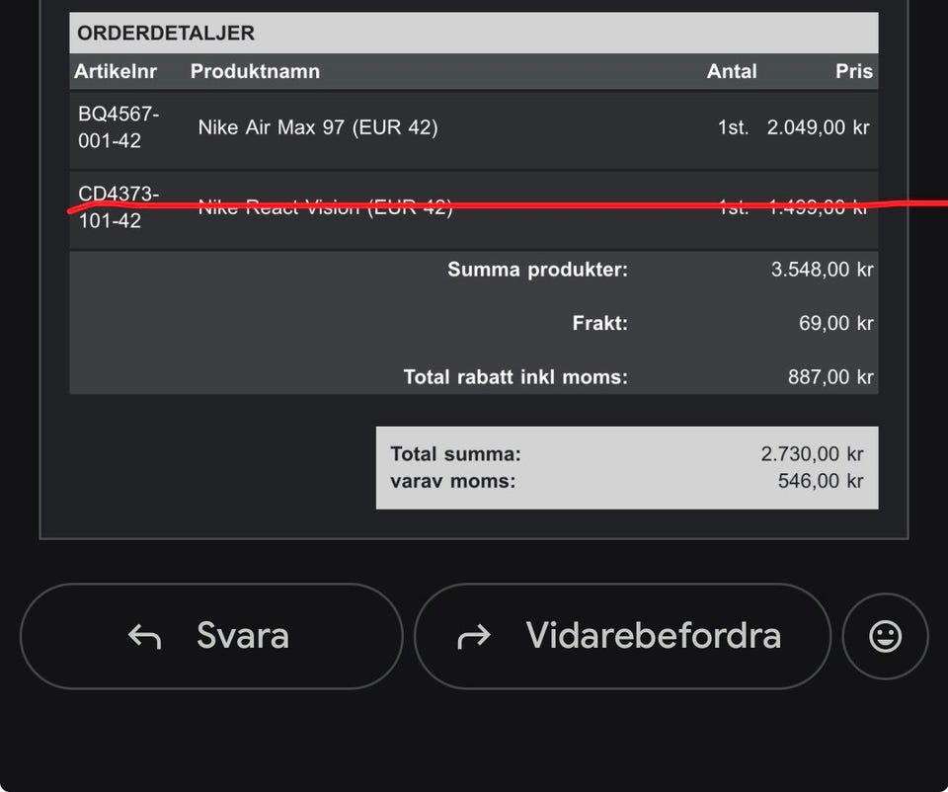This screenshot has width=948, height=792.
Task: Select VAT amount 546,00 kr
Action: tap(821, 481)
